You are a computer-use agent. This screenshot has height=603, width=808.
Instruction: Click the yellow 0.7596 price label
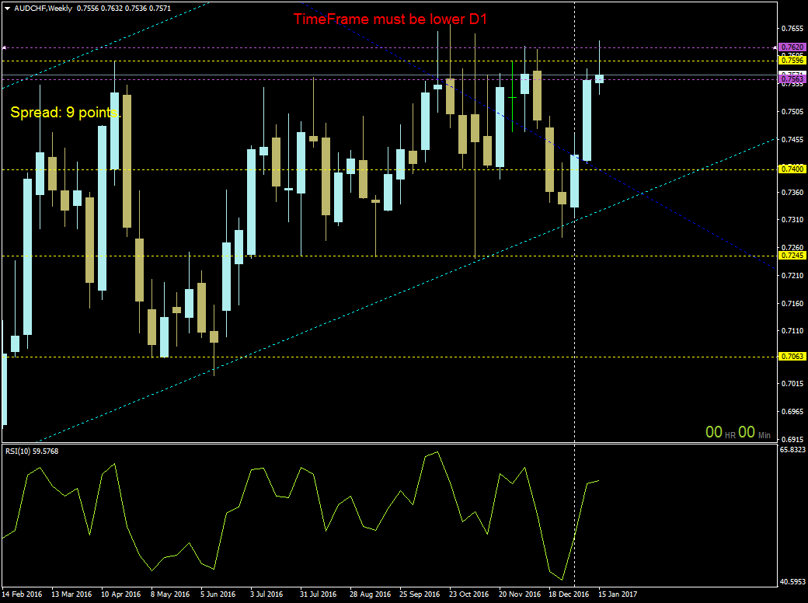[792, 61]
